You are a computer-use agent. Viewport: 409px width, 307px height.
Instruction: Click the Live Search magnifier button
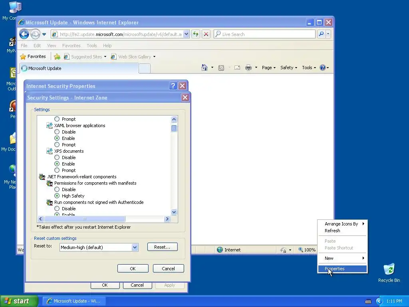tap(322, 34)
